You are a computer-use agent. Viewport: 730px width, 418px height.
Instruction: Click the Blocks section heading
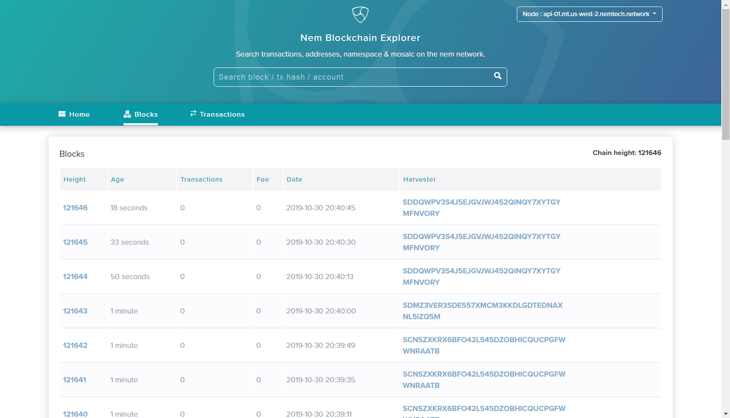(72, 154)
